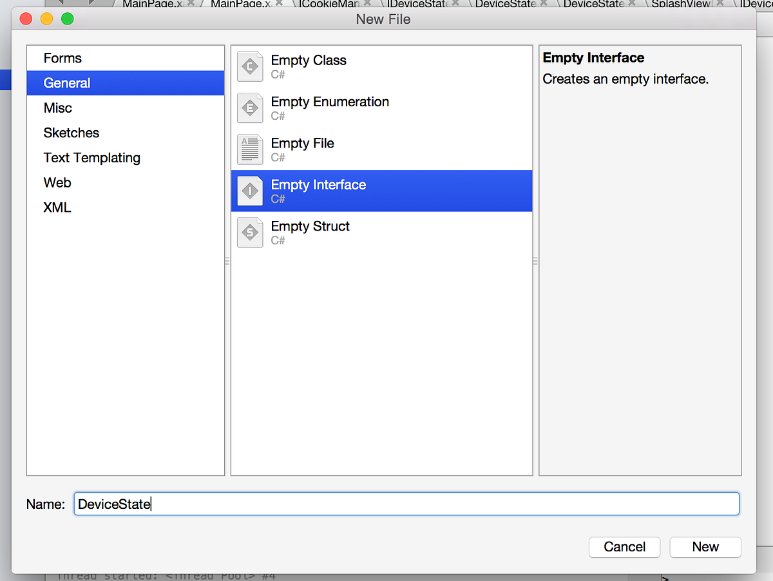Select the Empty File template icon
This screenshot has height=581, width=773.
pyautogui.click(x=250, y=149)
